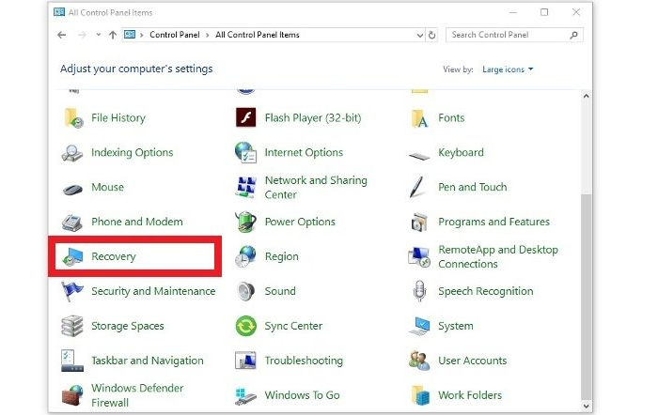Click the search magnifier icon

click(x=573, y=36)
